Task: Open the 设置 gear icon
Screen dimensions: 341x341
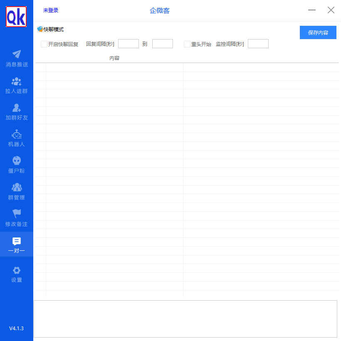Action: tap(17, 270)
